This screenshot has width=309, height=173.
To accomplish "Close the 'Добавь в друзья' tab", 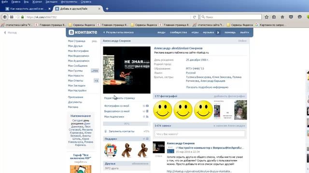I will 99,9.
